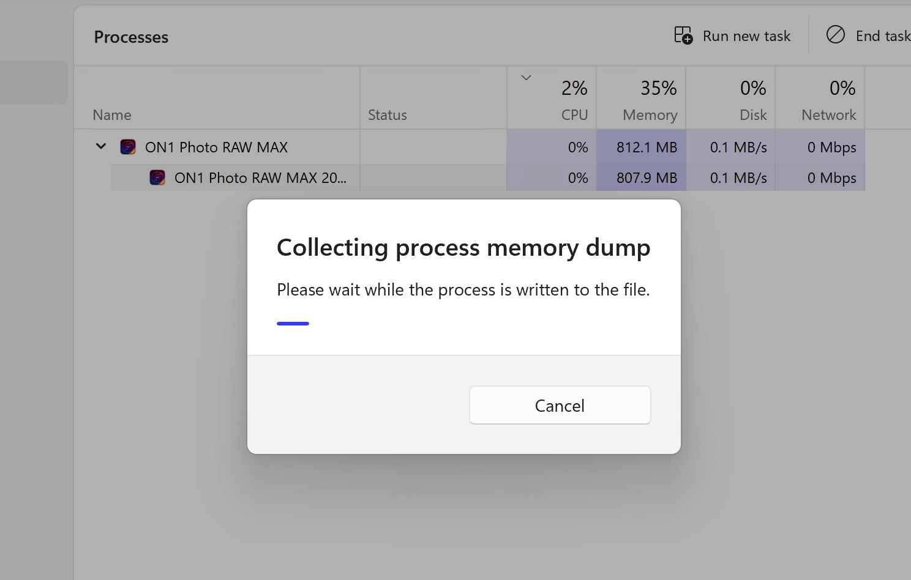Screen dimensions: 911x580
Task: Click the Run new task label
Action: 746,36
